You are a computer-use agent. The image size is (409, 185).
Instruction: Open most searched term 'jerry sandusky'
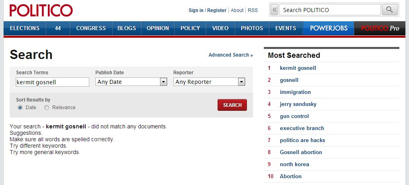[x=298, y=104]
